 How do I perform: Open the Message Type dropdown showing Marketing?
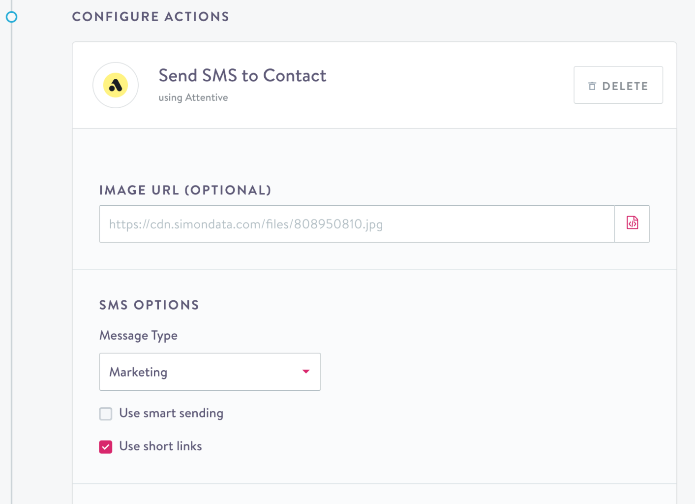click(210, 372)
